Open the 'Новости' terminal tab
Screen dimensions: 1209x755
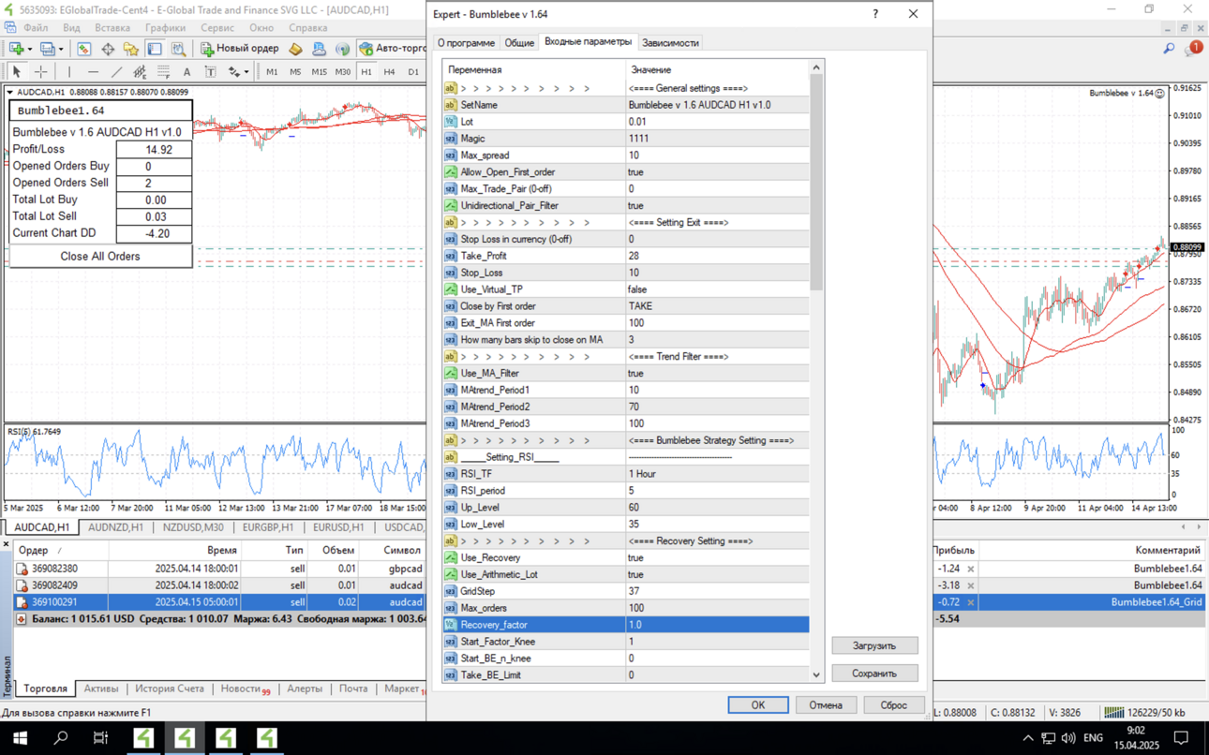pos(245,688)
